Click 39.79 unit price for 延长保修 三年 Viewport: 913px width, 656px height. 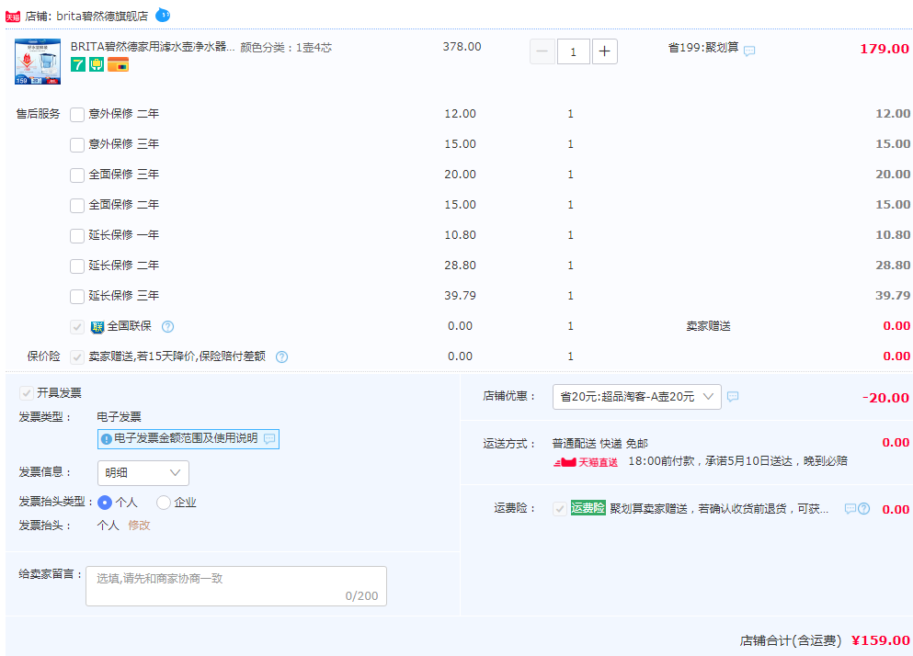point(460,296)
